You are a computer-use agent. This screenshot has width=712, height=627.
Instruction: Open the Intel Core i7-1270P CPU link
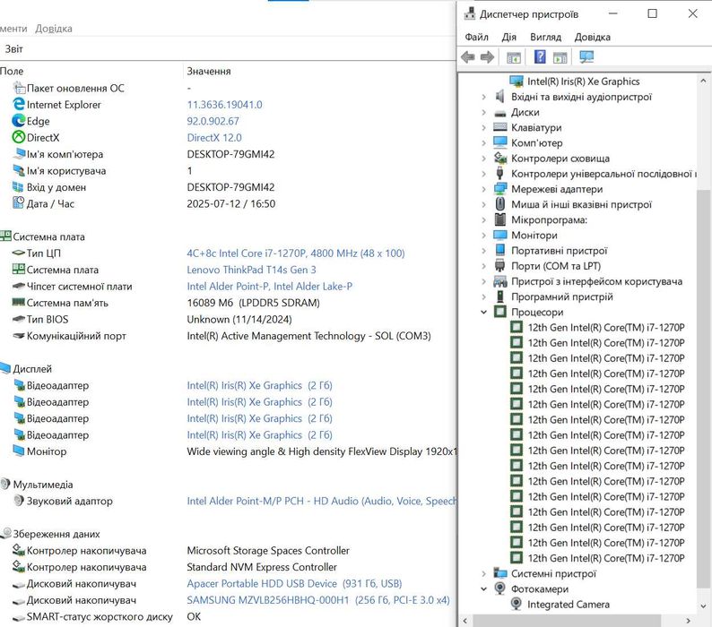tap(296, 253)
